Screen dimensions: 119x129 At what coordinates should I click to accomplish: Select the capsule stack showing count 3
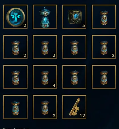45,47
